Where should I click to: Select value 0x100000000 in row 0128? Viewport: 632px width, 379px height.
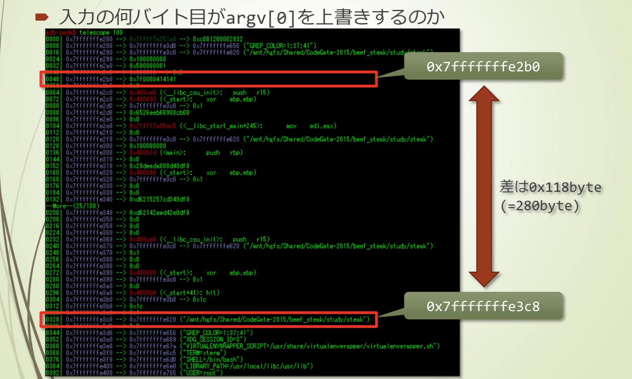(x=148, y=146)
